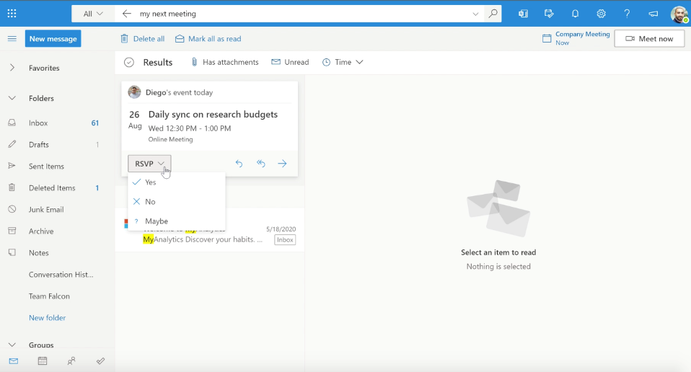Image resolution: width=691 pixels, height=372 pixels.
Task: Click the Reply arrow on meeting card
Action: [239, 164]
